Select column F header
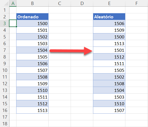This screenshot has height=127, width=148. point(137,3)
